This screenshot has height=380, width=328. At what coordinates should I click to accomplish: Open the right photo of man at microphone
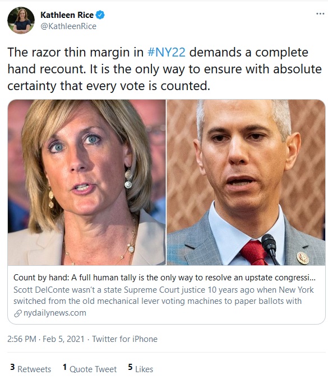point(246,182)
